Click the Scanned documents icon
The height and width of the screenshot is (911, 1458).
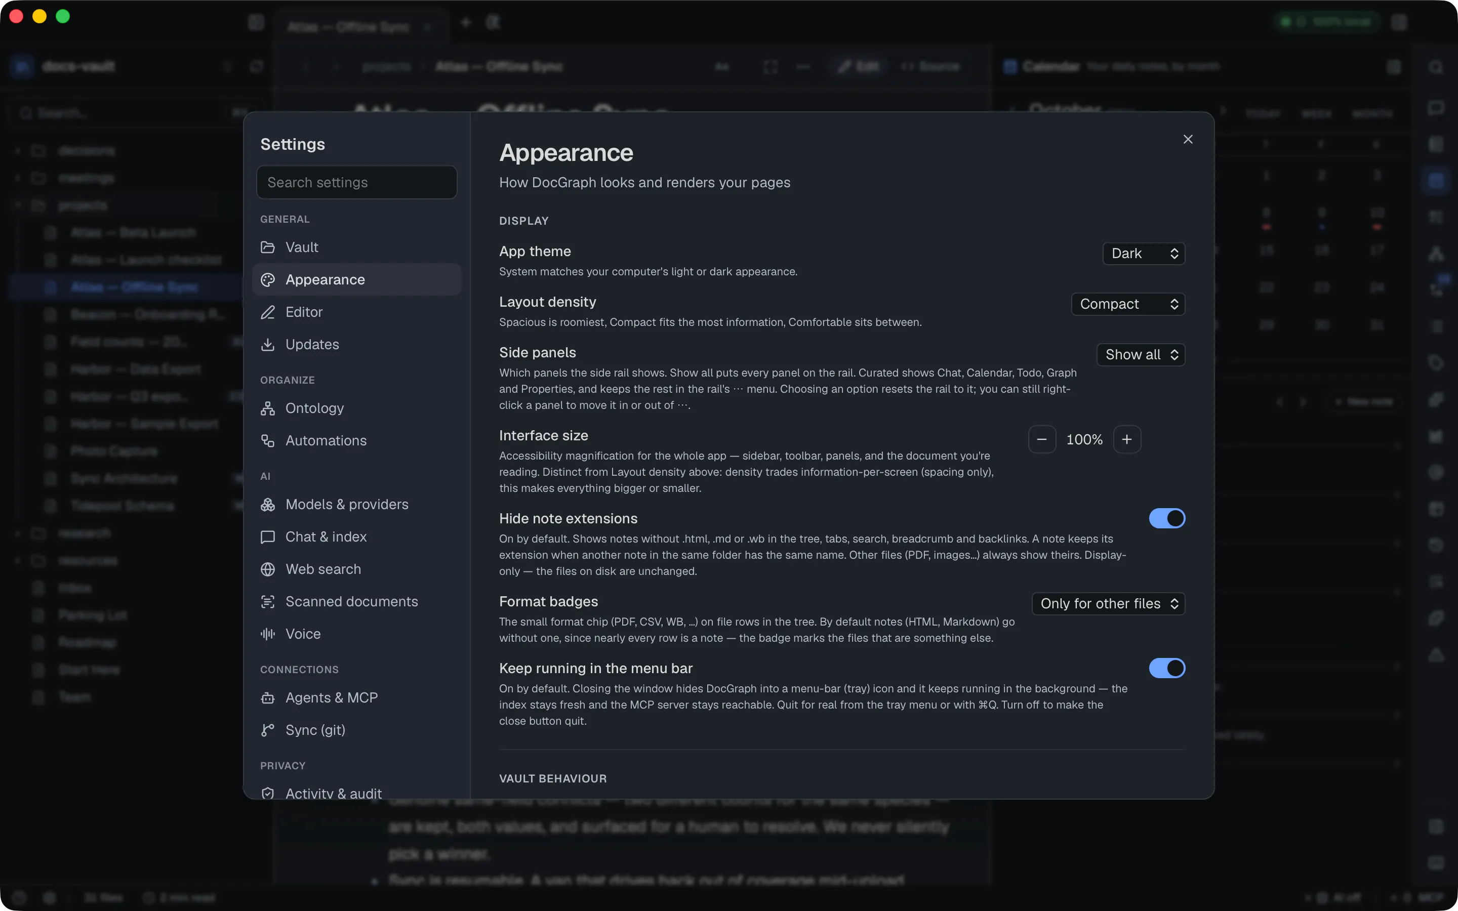(267, 601)
